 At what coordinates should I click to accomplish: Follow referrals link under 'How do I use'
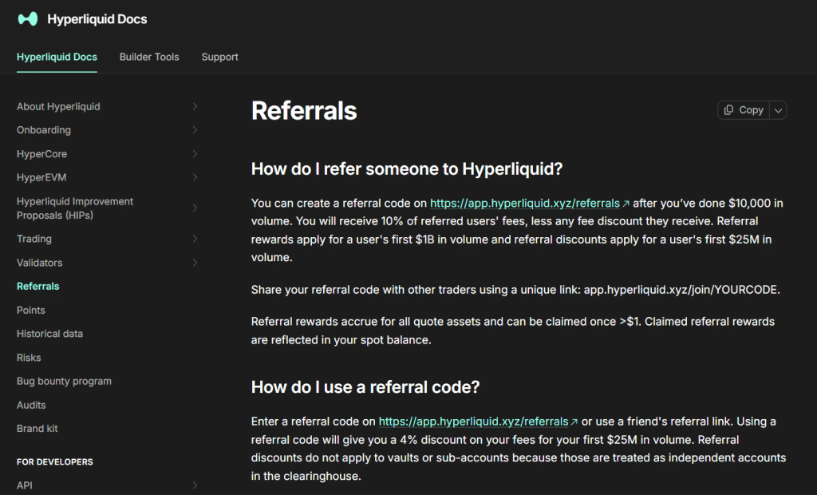pos(478,422)
